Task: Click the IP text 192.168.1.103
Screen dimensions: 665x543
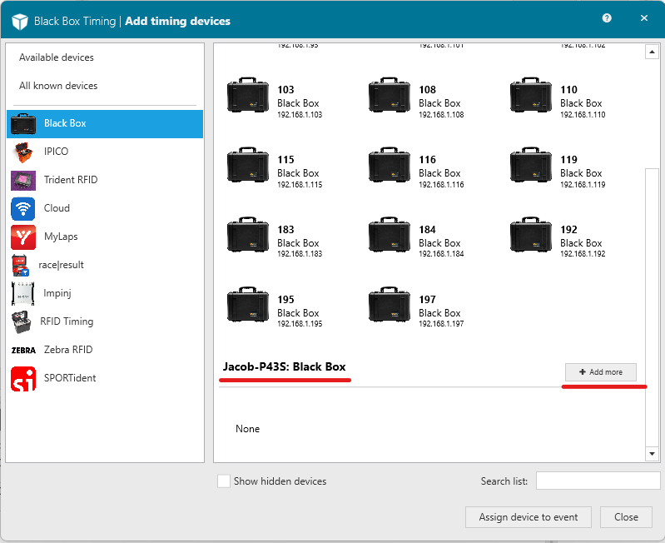Action: point(300,115)
